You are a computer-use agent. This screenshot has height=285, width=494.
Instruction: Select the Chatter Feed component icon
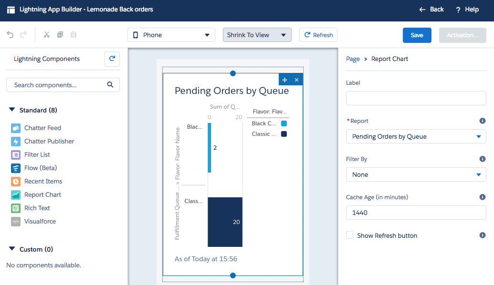(16, 128)
